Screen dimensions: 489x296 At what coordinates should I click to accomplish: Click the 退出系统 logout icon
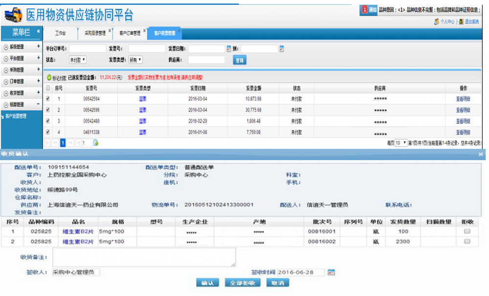click(461, 21)
